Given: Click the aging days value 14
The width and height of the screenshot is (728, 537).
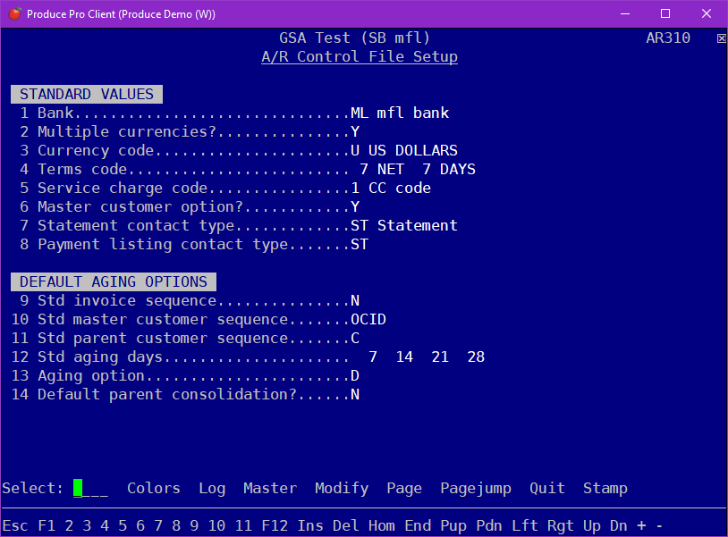Looking at the screenshot, I should 404,357.
